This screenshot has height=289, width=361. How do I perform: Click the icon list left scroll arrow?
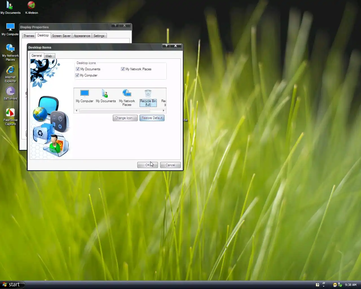76,111
